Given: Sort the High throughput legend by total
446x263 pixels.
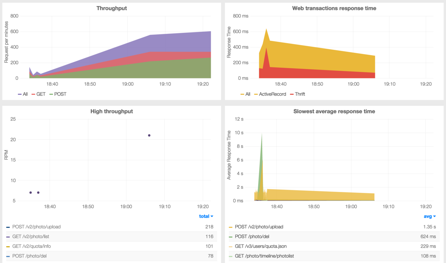Looking at the screenshot, I should 206,216.
